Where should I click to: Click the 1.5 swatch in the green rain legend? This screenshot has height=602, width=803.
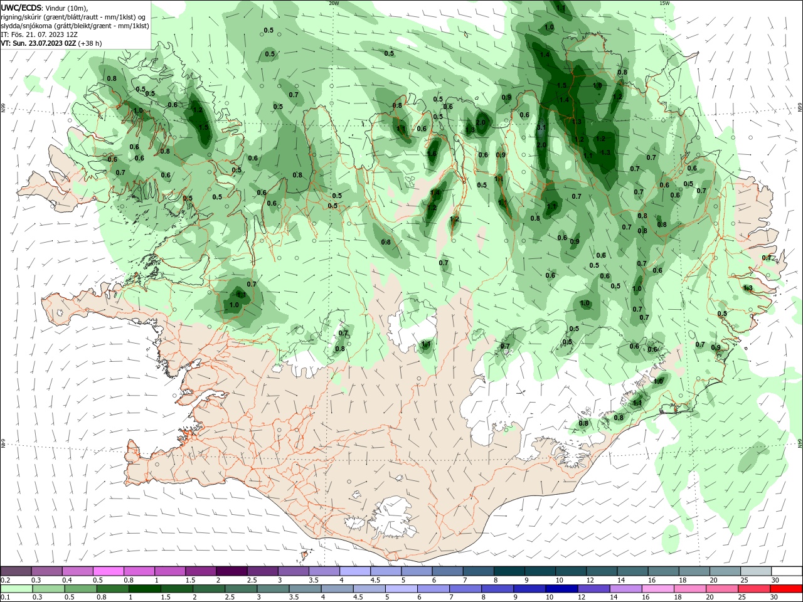click(x=178, y=589)
